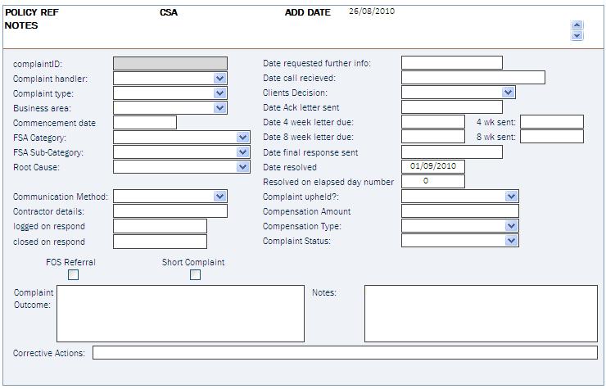Expand the Complaint type dropdown

(x=219, y=93)
